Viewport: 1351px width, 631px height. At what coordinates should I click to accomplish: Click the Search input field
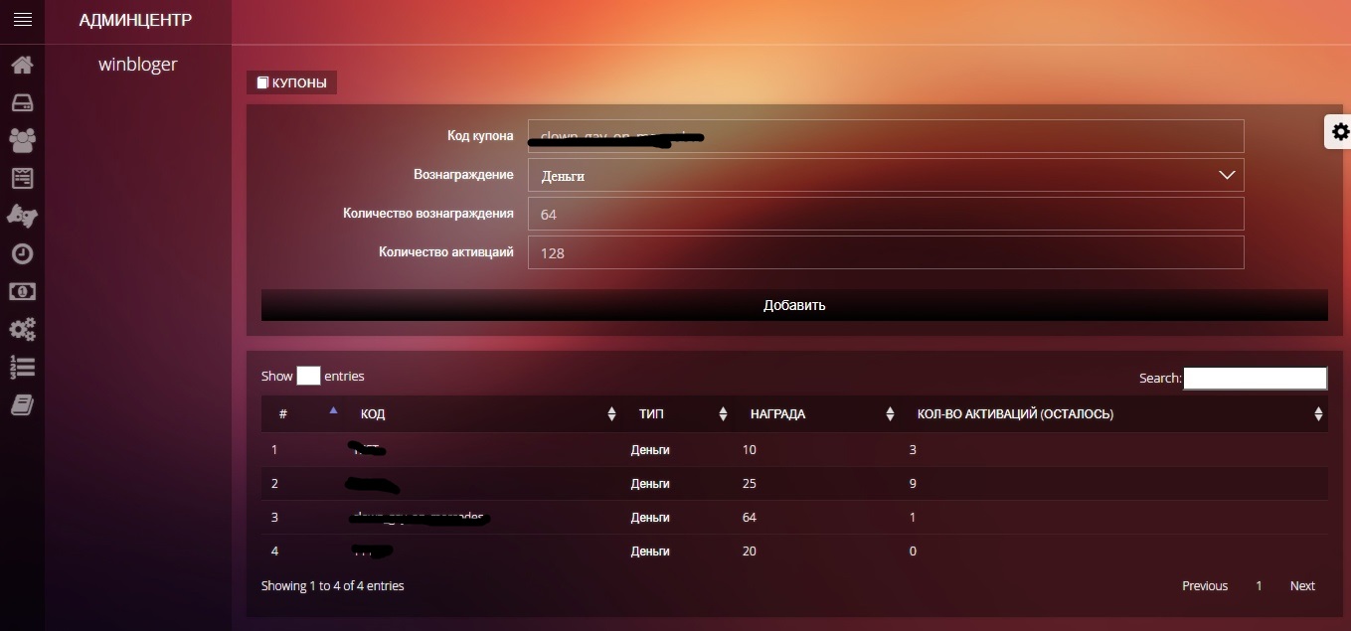1255,378
